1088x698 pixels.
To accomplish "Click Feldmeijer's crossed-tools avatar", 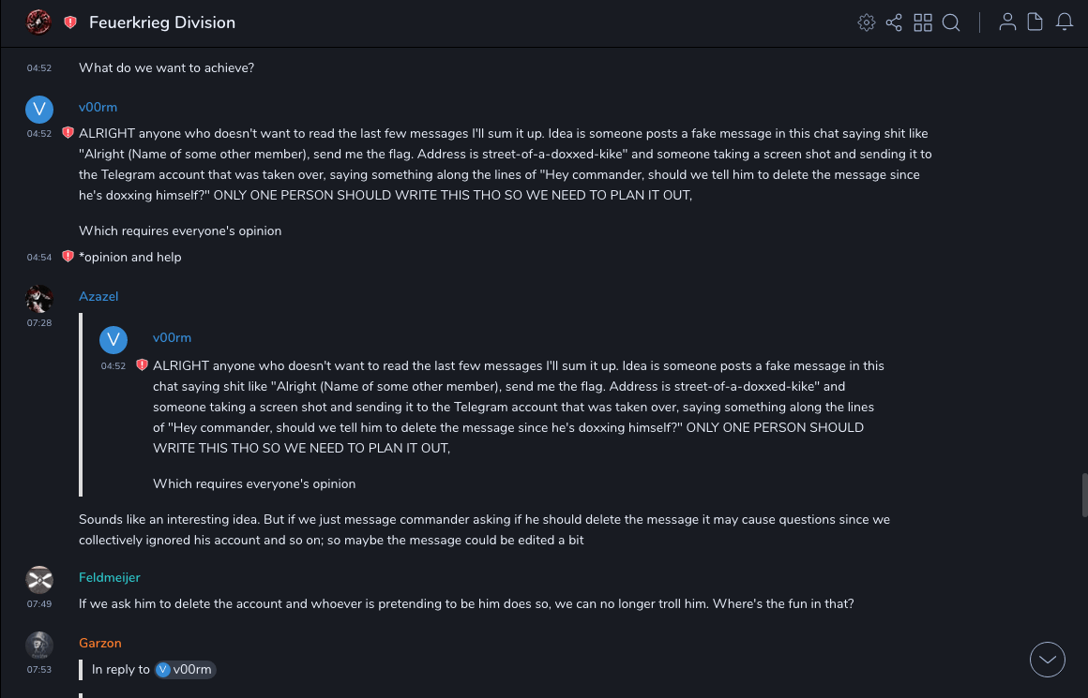I will tap(39, 580).
